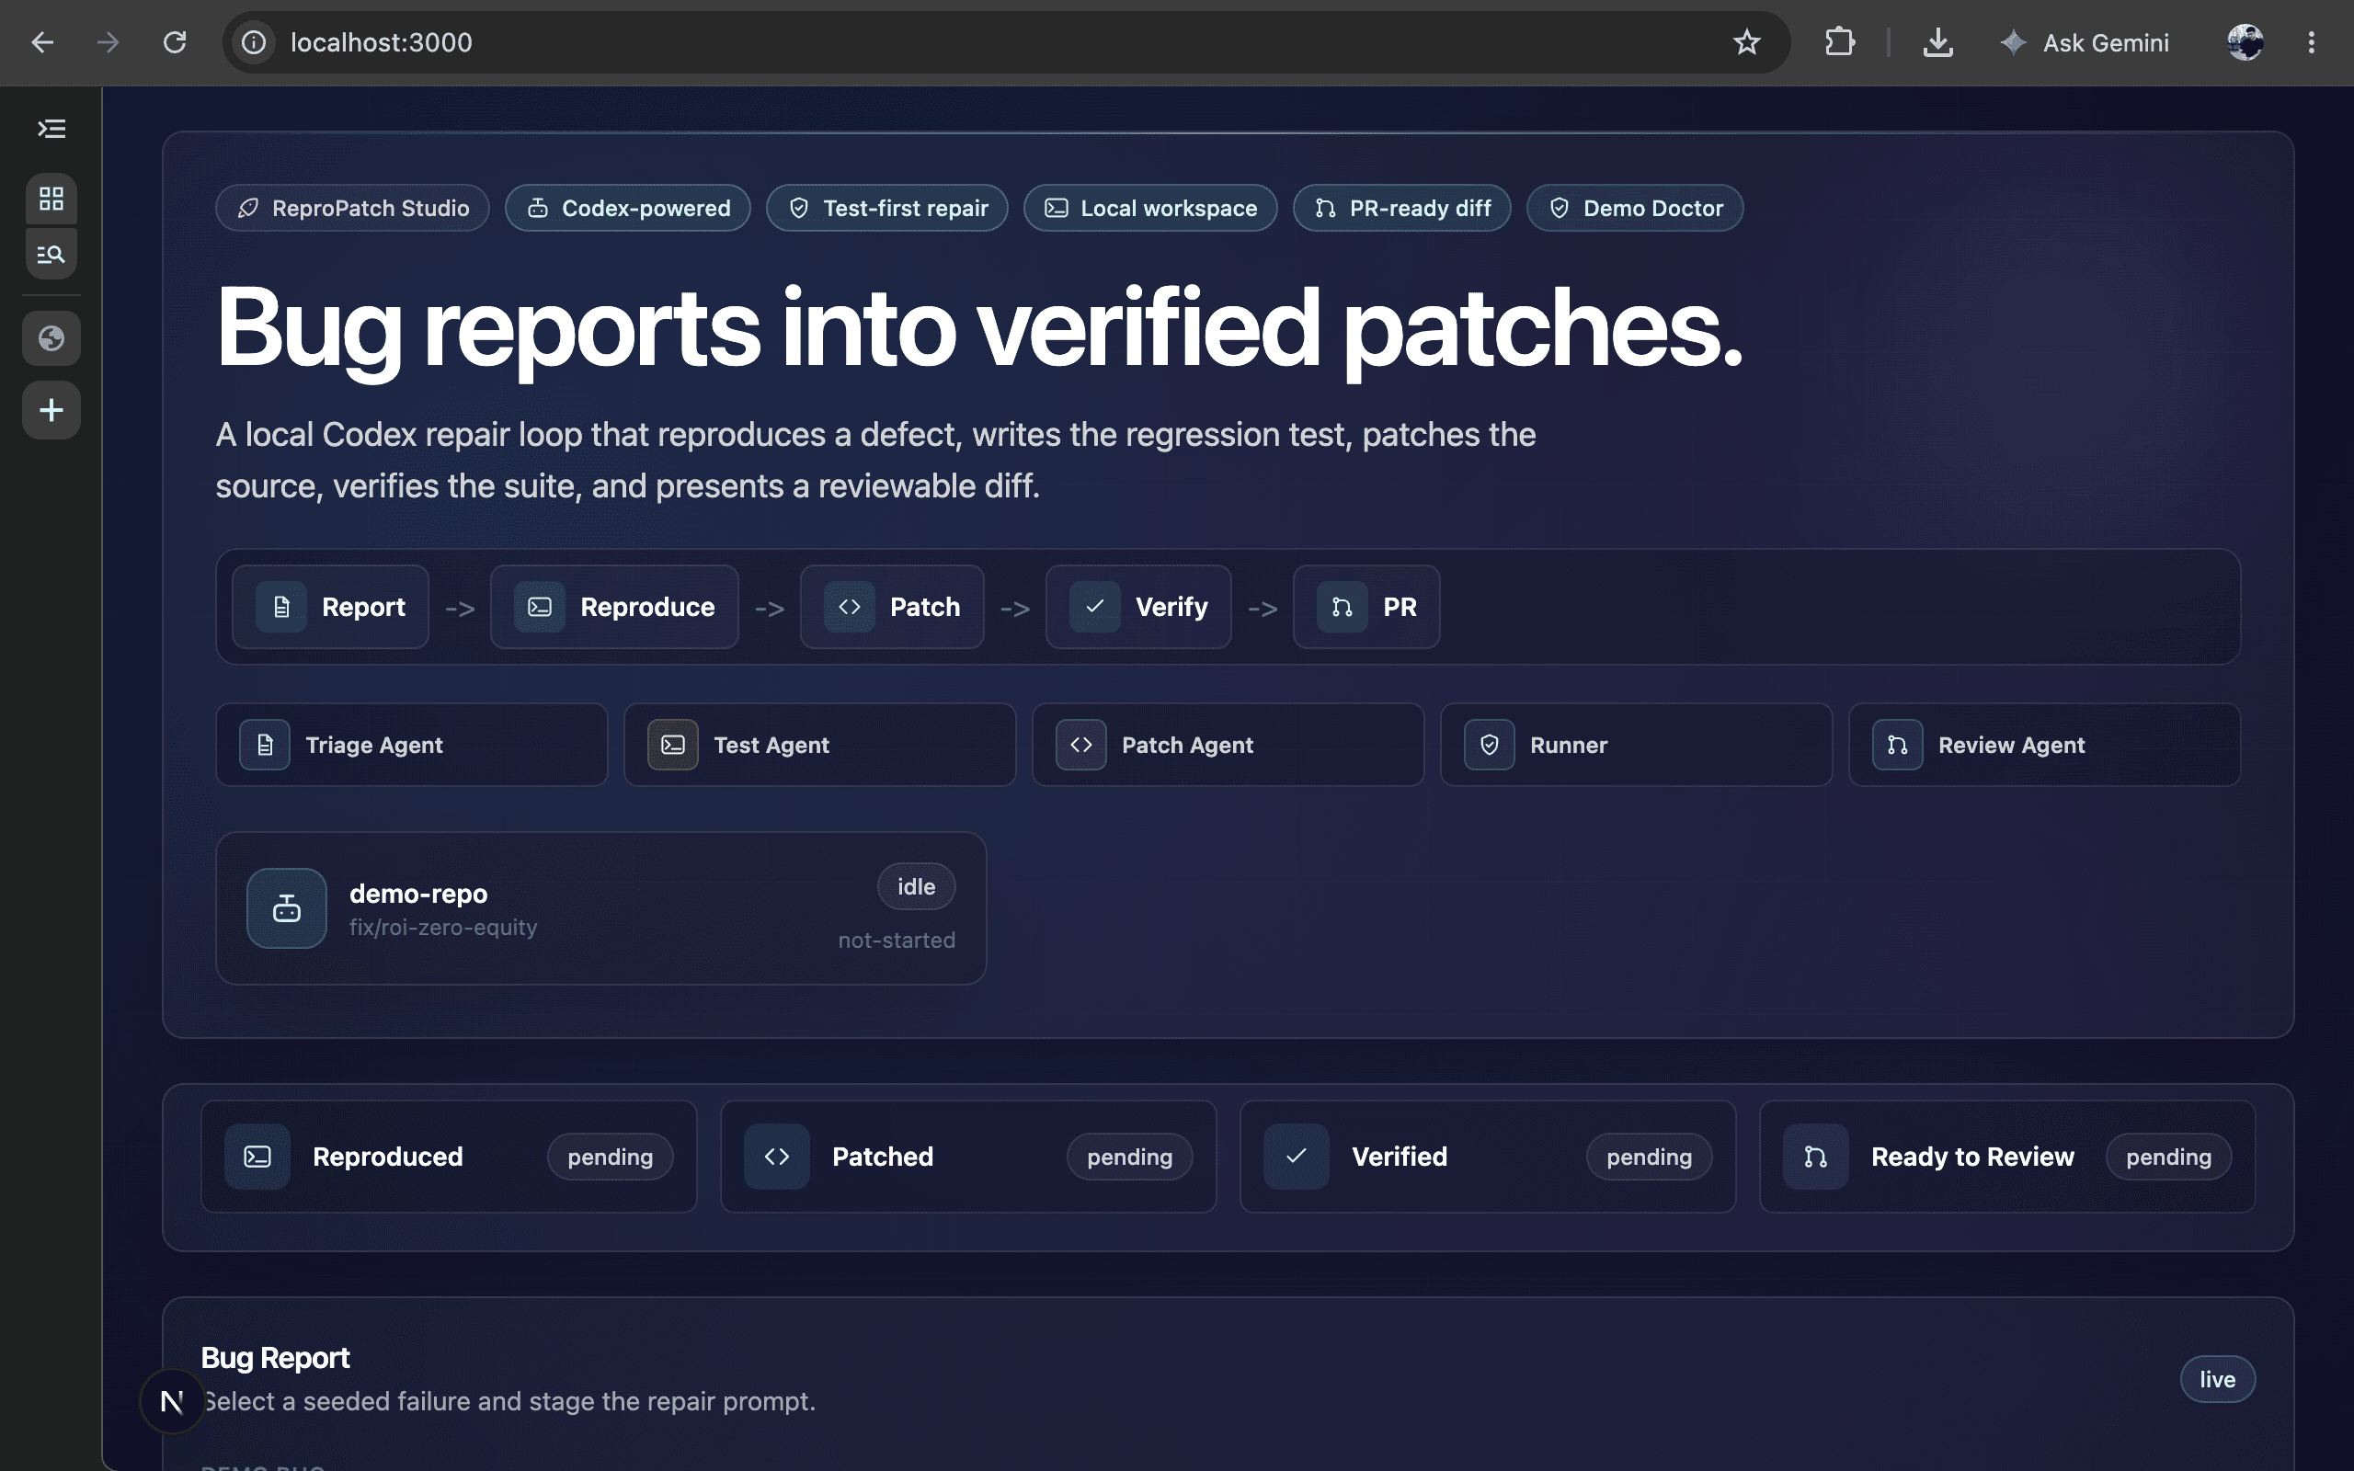Click Ask Gemini button

point(2085,42)
